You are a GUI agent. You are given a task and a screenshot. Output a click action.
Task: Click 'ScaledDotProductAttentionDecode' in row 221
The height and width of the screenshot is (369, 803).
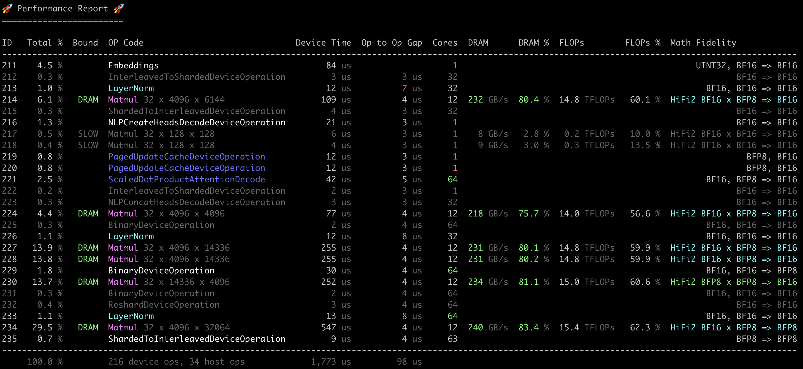[187, 179]
